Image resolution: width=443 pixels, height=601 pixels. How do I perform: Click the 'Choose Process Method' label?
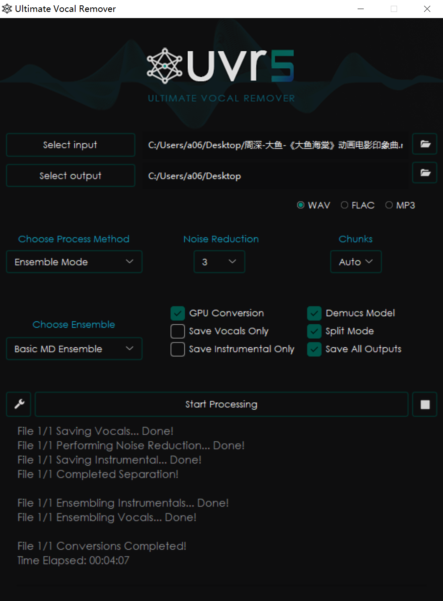tap(74, 239)
